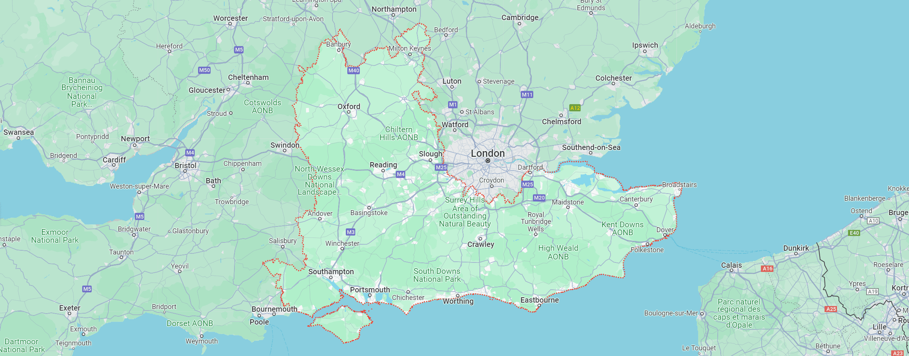This screenshot has width=909, height=356.
Task: Select the Dunkirk label
Action: point(796,248)
